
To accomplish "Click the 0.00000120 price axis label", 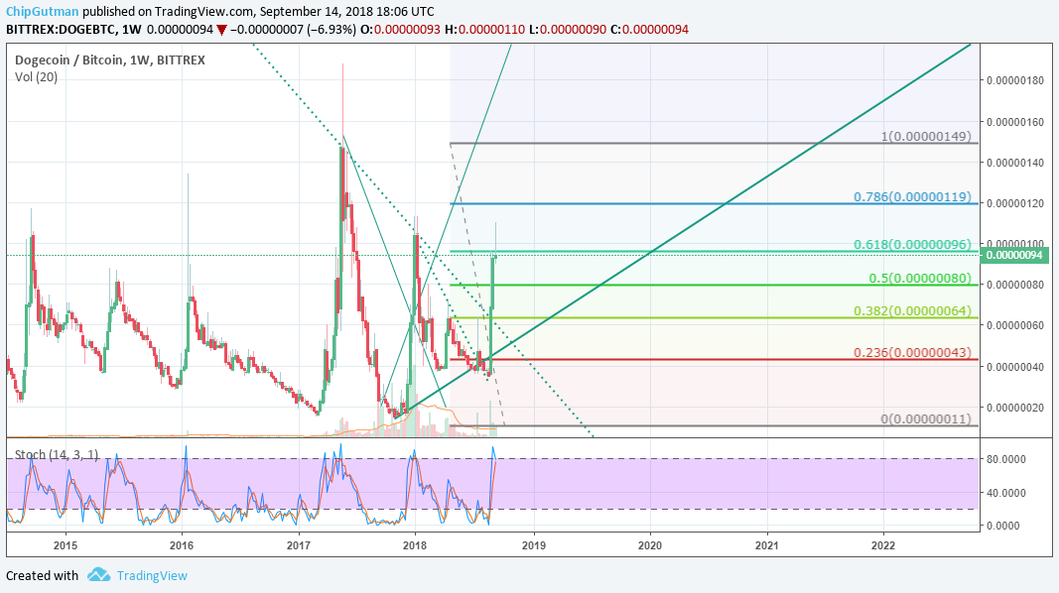I will (x=1015, y=203).
